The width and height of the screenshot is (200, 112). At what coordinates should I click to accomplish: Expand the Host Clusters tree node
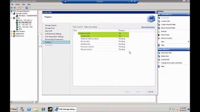click(x=12, y=31)
